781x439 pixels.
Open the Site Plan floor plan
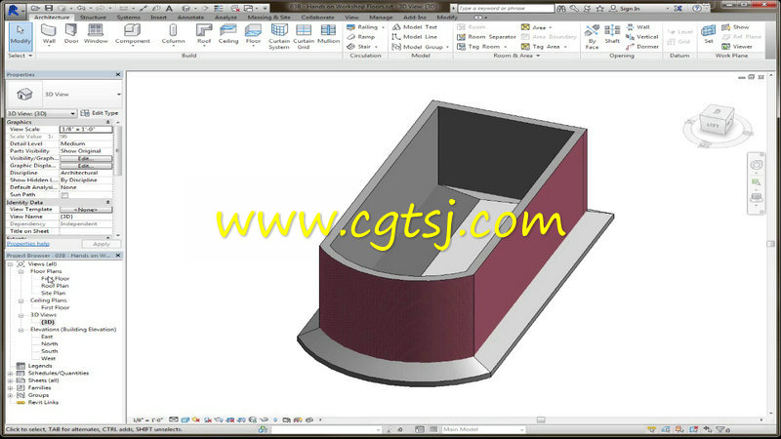click(54, 294)
